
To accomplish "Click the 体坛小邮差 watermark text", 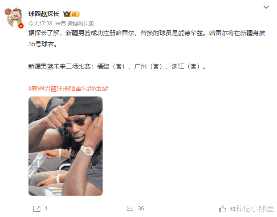I will (255, 209).
